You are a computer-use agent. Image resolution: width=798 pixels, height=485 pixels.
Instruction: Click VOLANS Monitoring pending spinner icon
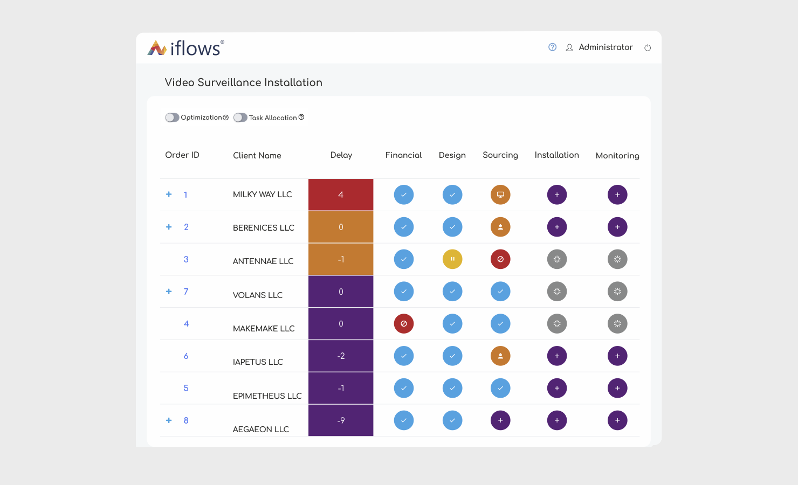[617, 292]
